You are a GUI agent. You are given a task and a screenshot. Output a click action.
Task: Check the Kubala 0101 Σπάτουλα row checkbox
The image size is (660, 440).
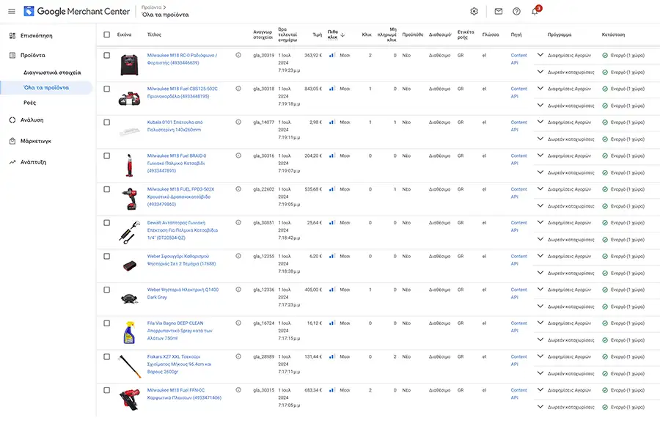coord(107,122)
